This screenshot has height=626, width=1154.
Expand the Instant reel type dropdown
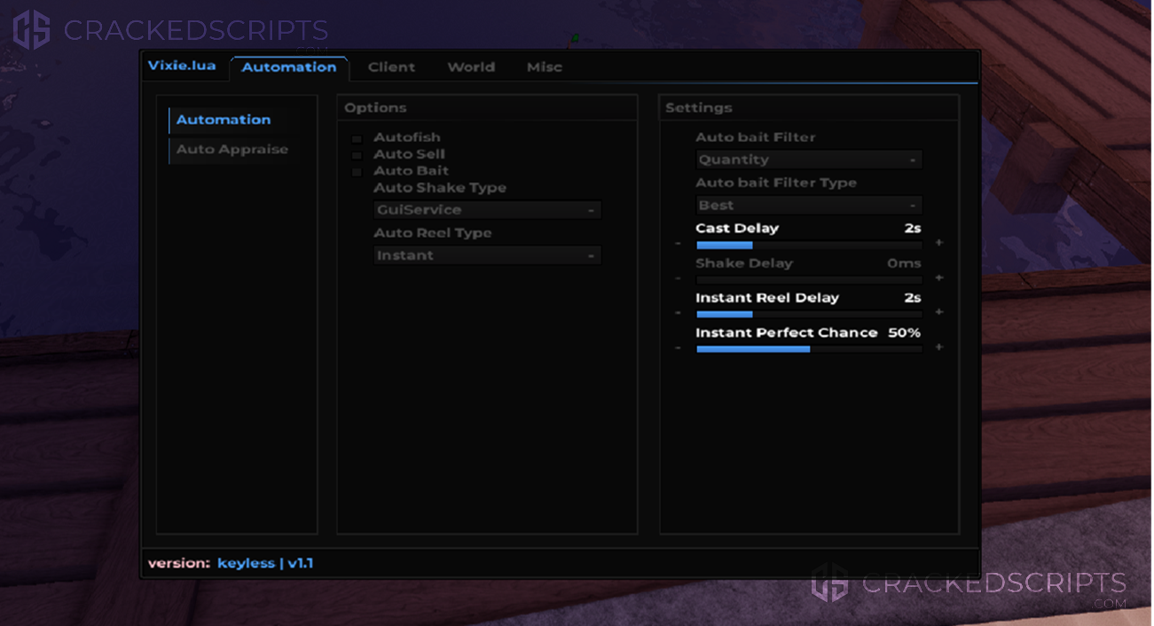click(x=487, y=255)
